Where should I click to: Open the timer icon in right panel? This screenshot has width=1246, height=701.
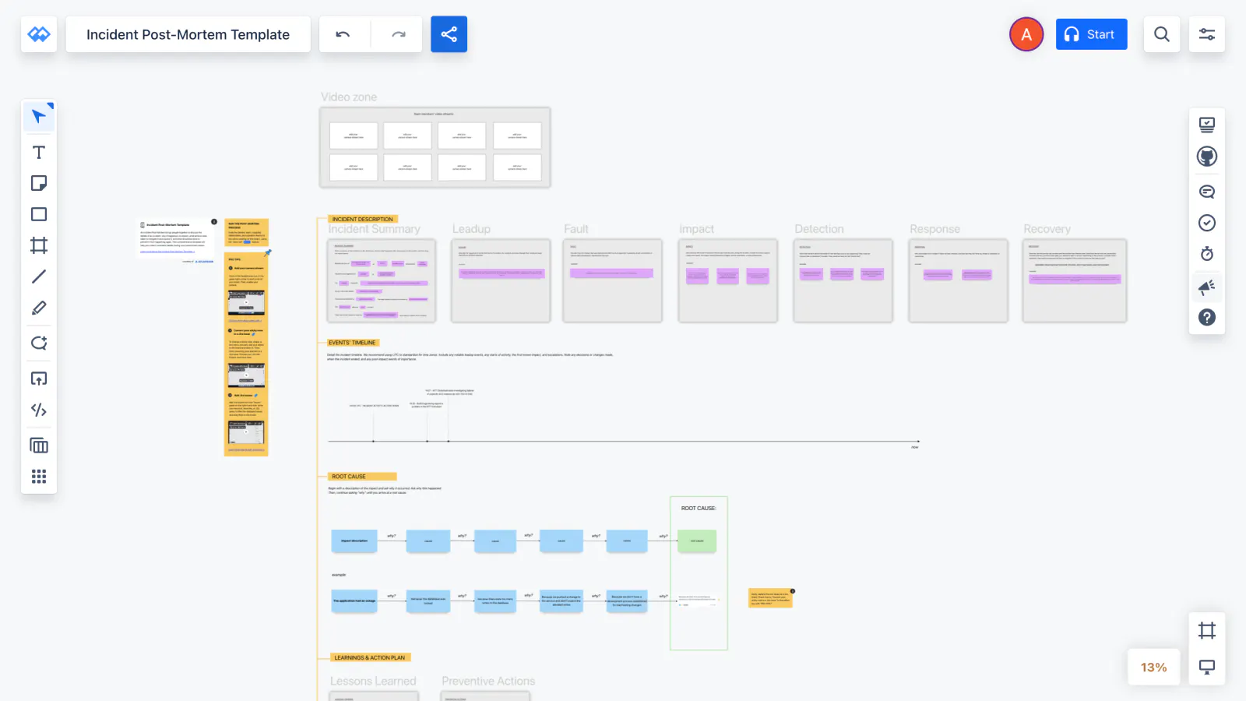(x=1207, y=254)
